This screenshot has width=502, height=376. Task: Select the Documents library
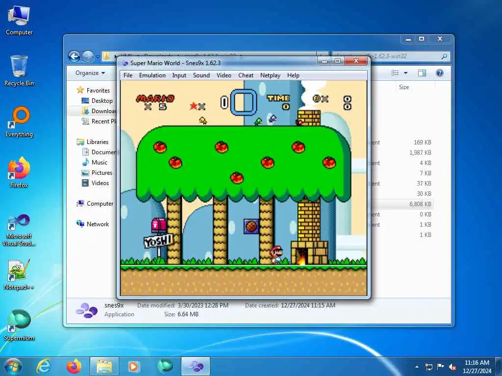[99, 152]
